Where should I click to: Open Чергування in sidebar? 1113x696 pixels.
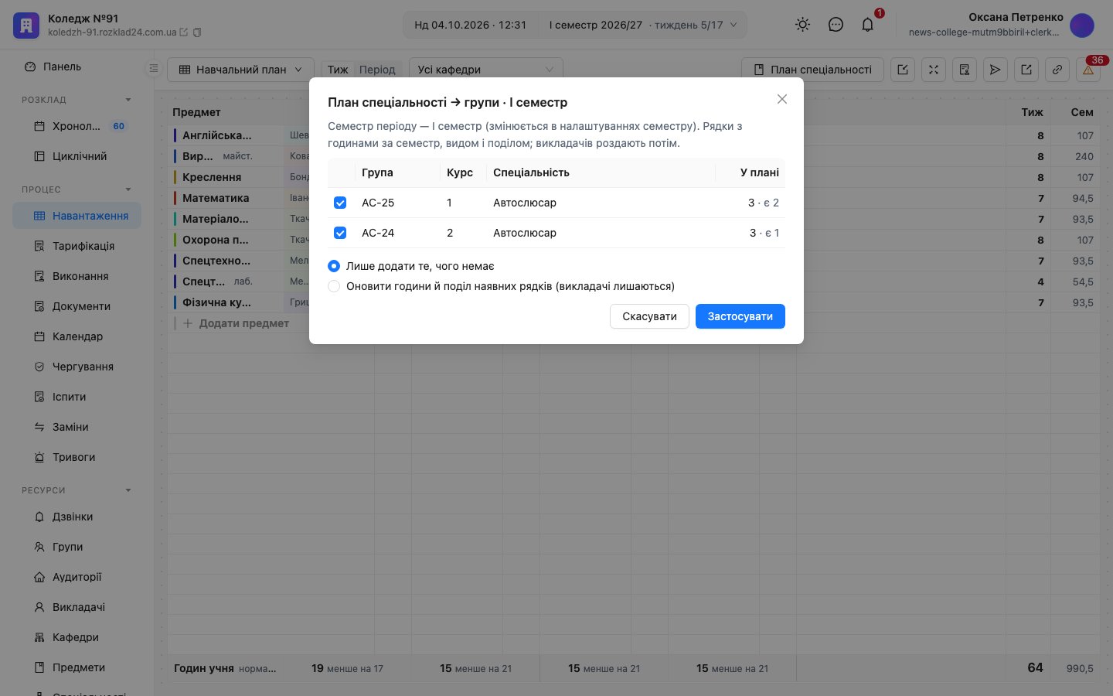[77, 367]
